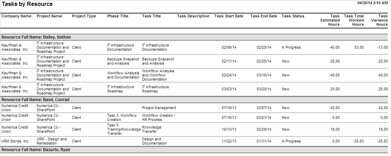Click the Task Start Date column header
Screen dimensions: 391x156
(229, 16)
